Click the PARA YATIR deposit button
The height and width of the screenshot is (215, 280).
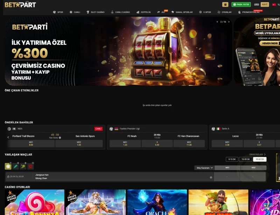[241, 5]
